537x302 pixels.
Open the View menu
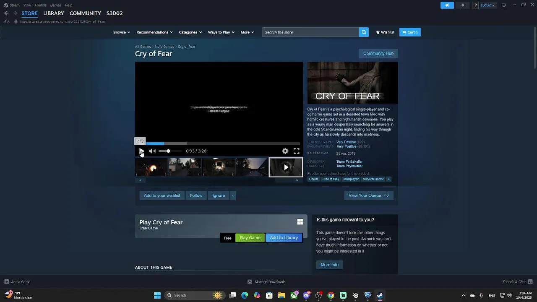click(x=27, y=5)
